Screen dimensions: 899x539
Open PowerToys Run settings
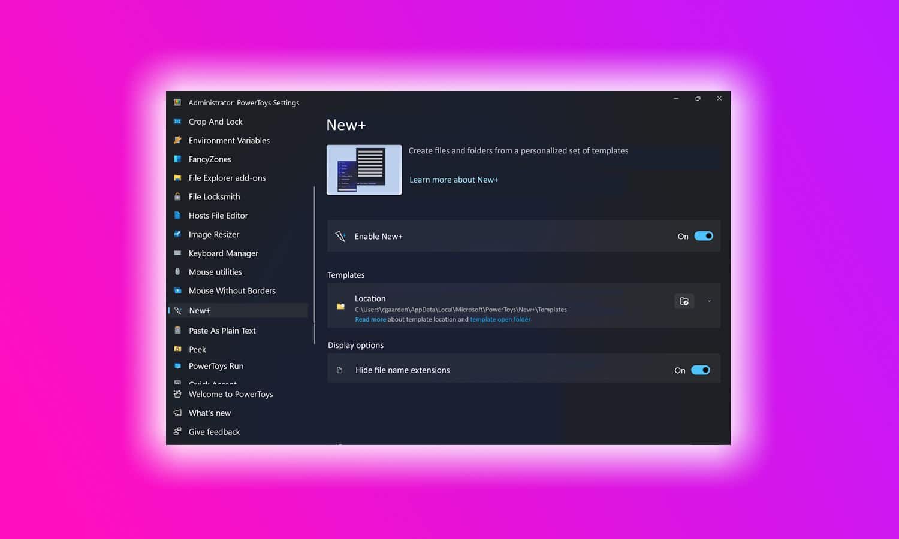(x=216, y=366)
